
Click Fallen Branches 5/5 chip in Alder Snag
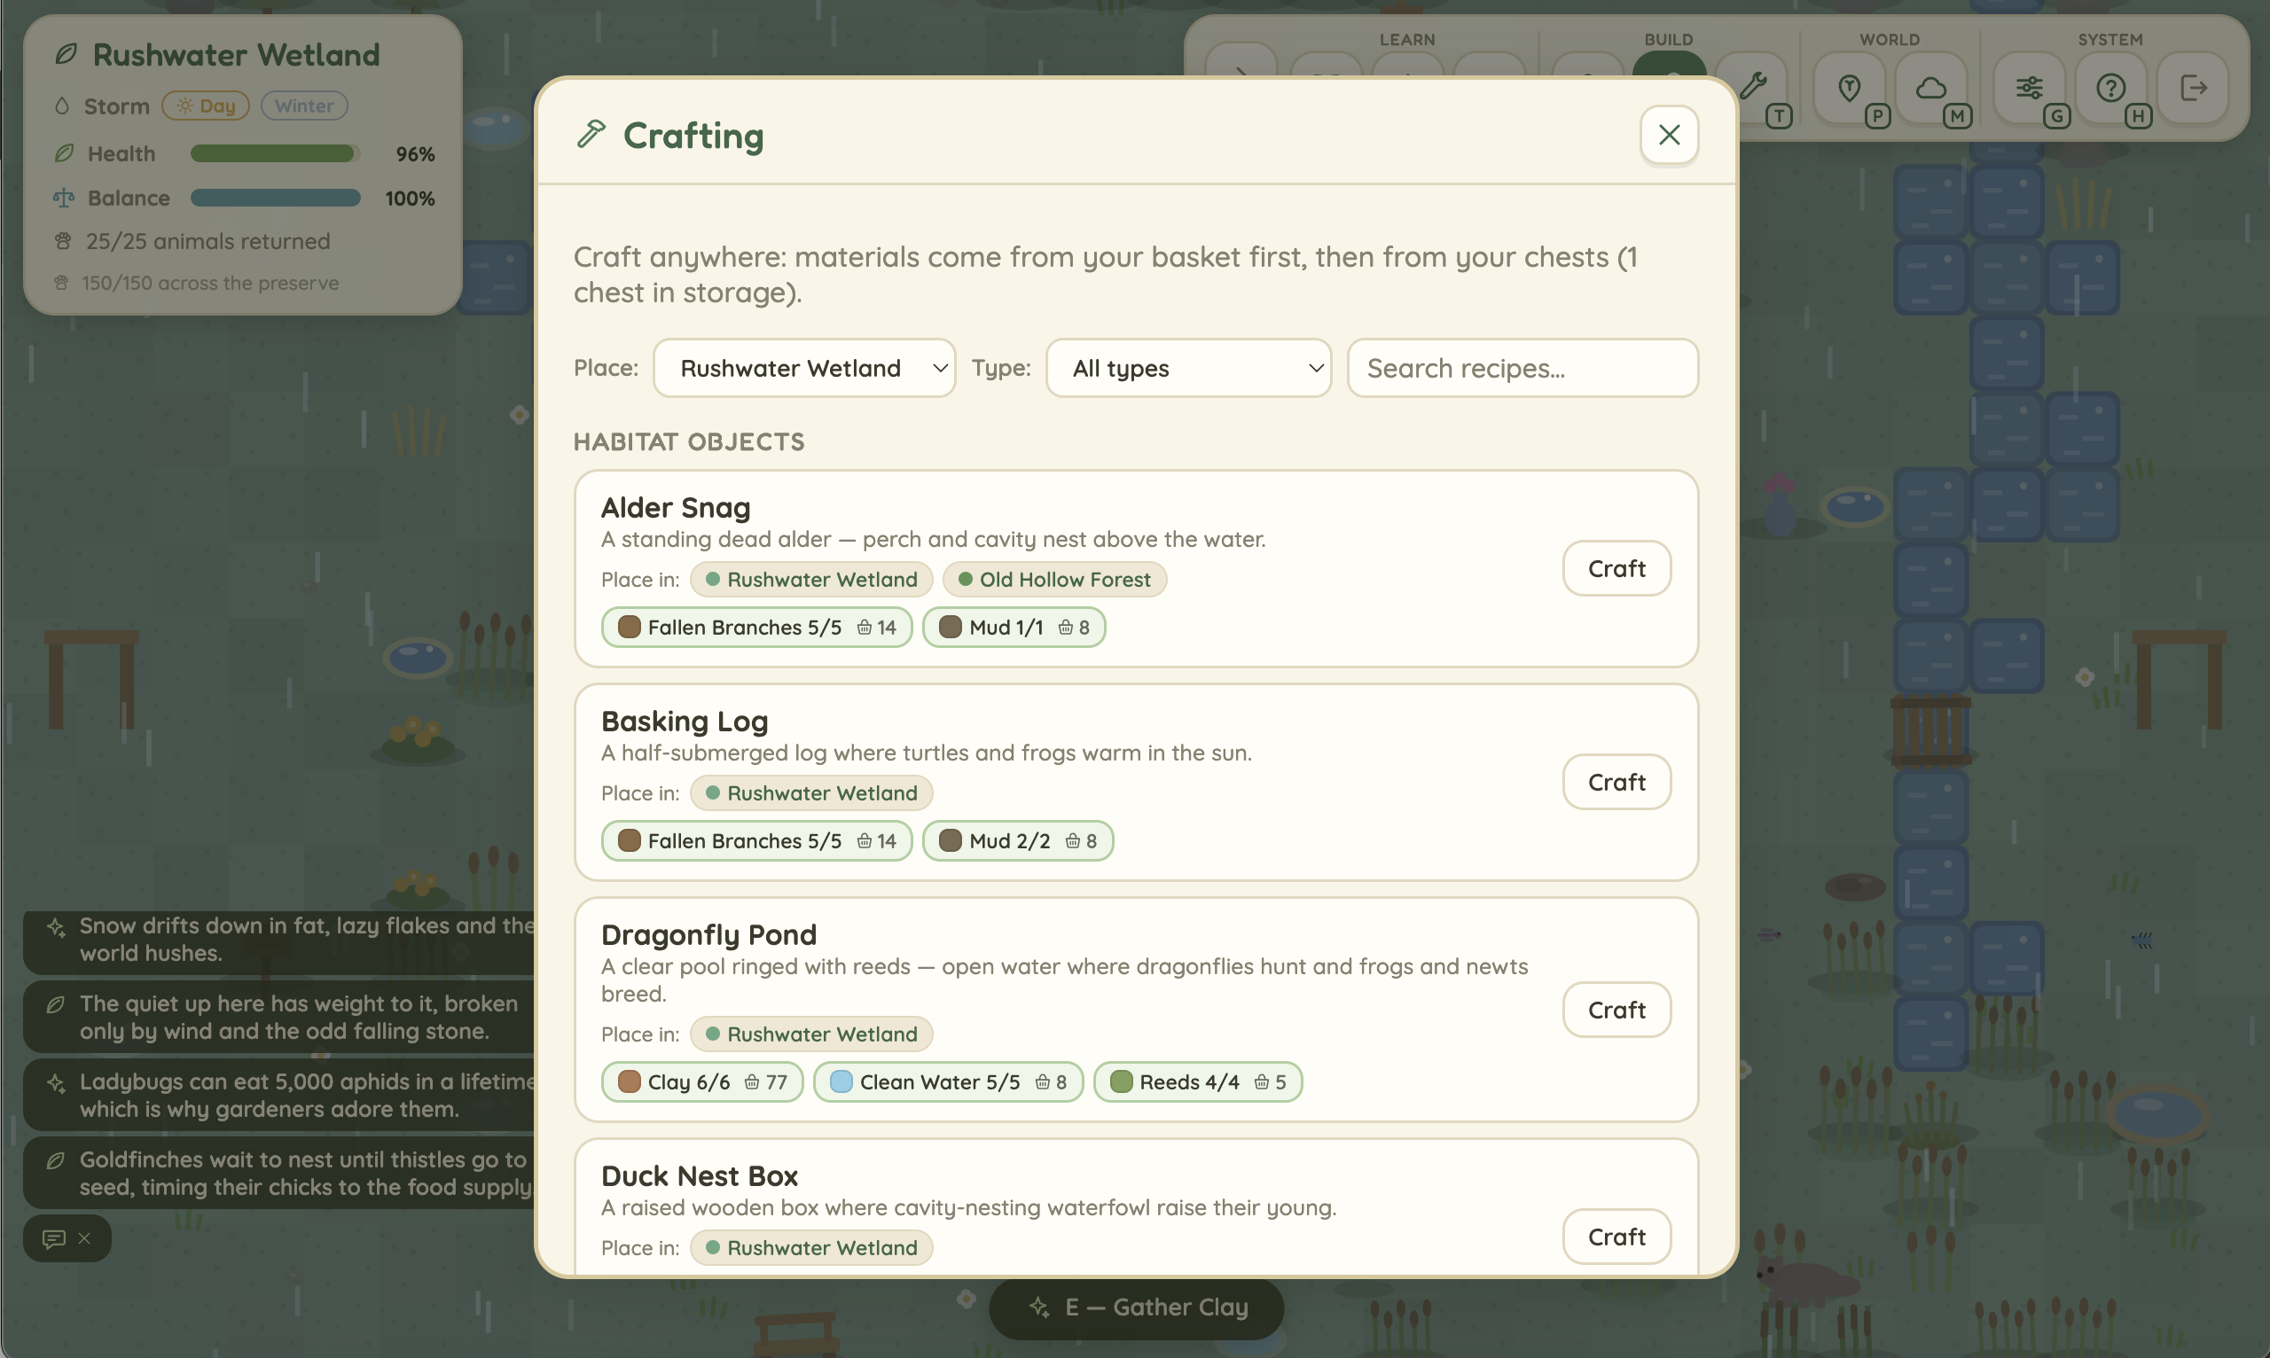[x=757, y=627]
